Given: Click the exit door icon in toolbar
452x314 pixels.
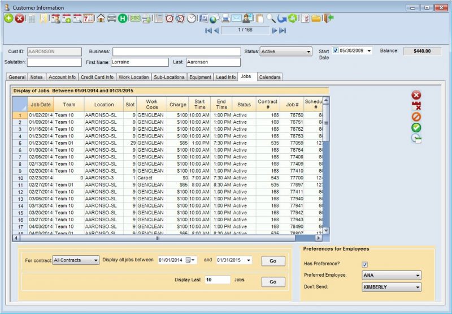Looking at the screenshot, I should pyautogui.click(x=328, y=19).
